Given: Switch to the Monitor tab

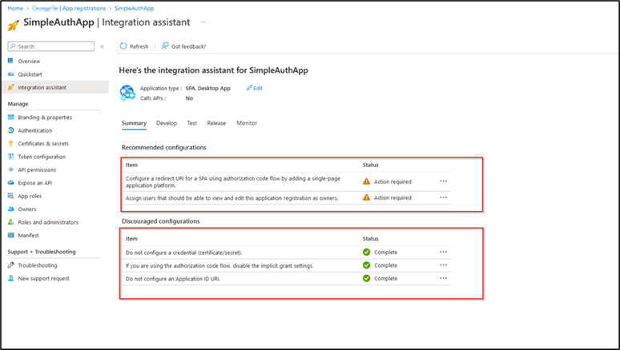Looking at the screenshot, I should [x=247, y=123].
